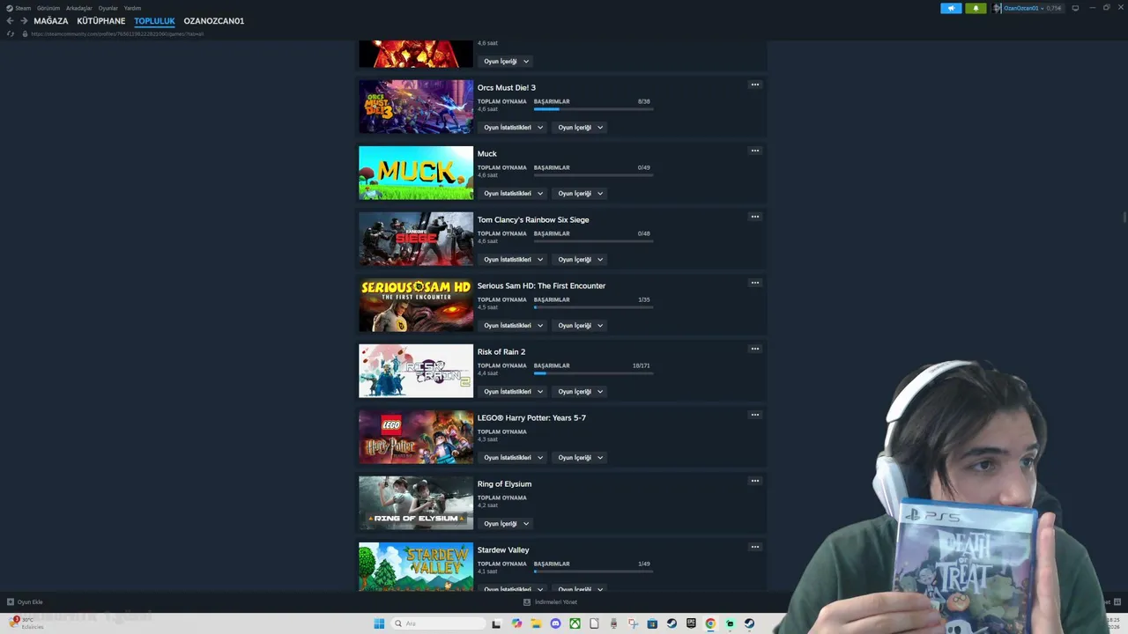This screenshot has height=634, width=1128.
Task: Click Oyun Ekle to add a game
Action: point(25,602)
